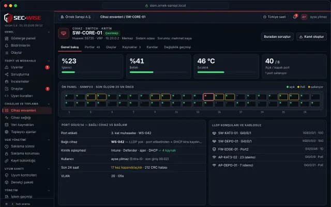Open Bildirimlerim in the sidebar
The image size is (331, 207).
(x=27, y=46)
